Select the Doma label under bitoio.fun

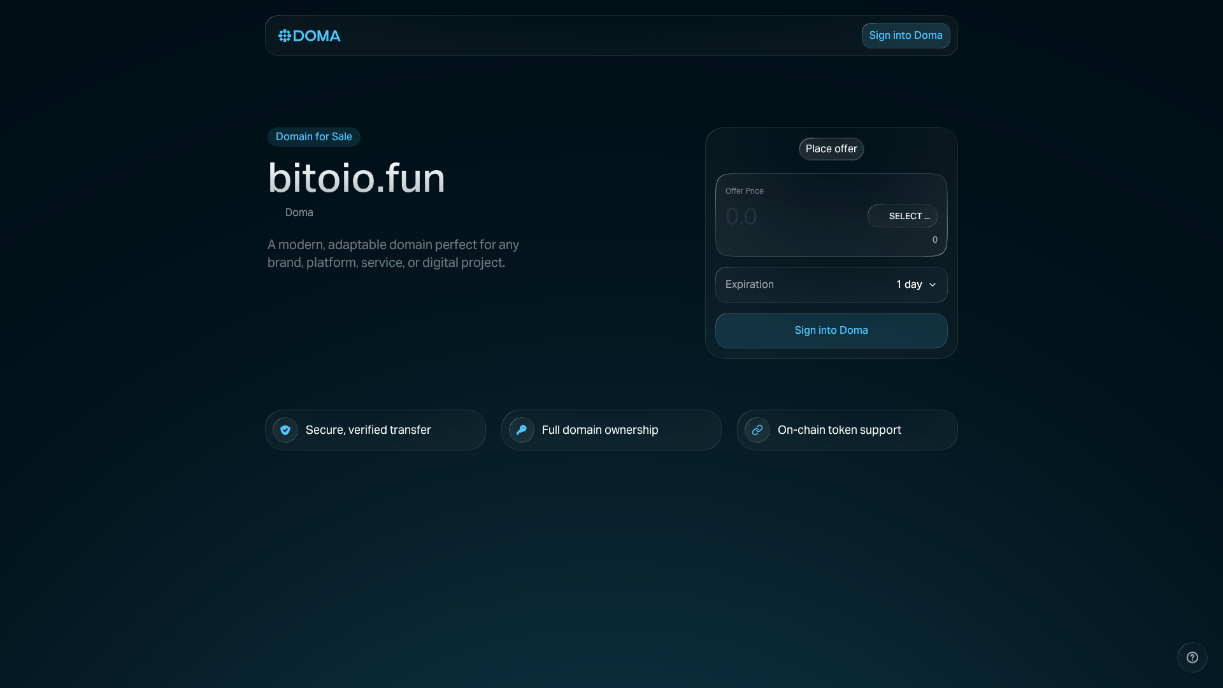[x=299, y=212]
